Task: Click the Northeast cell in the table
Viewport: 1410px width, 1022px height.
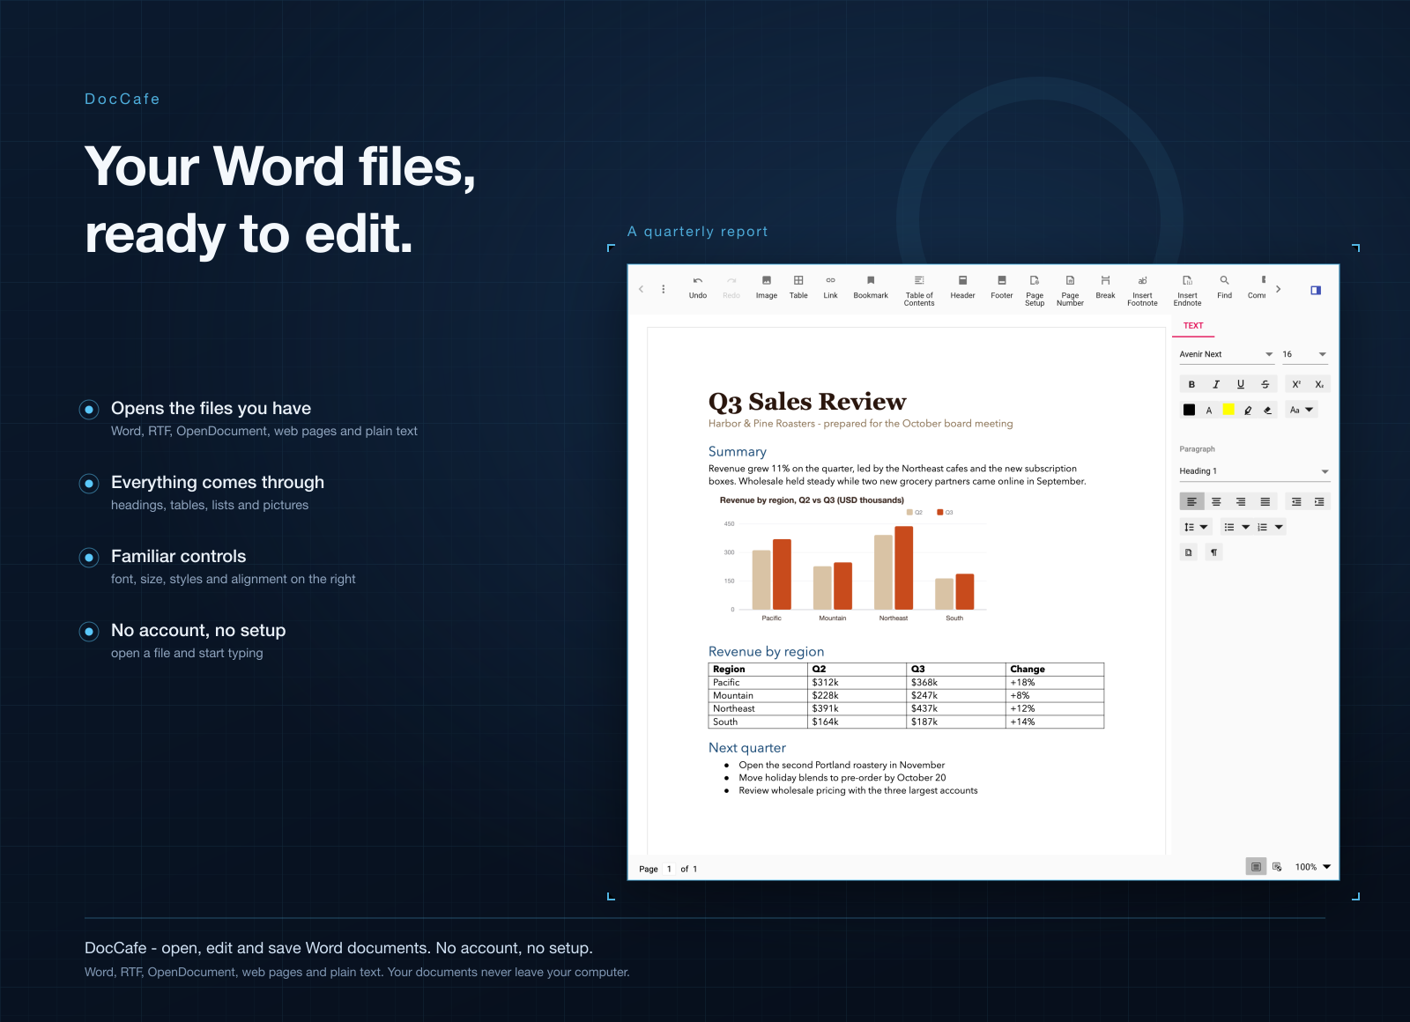Action: click(x=759, y=708)
